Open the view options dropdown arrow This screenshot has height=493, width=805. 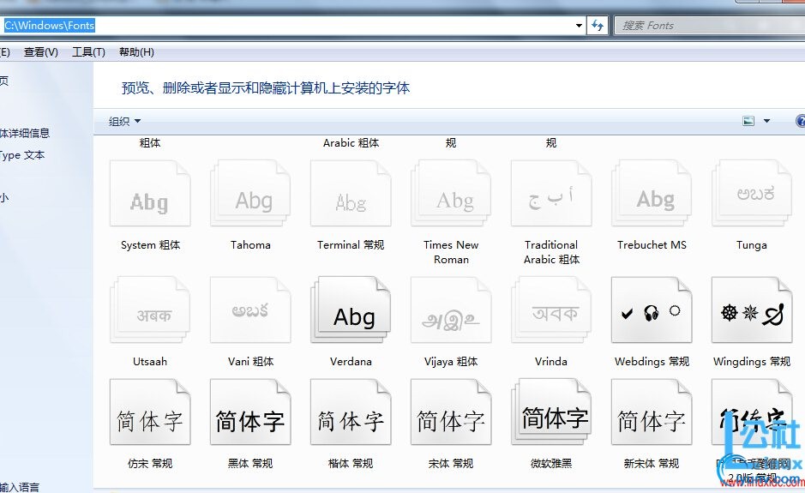pos(767,121)
